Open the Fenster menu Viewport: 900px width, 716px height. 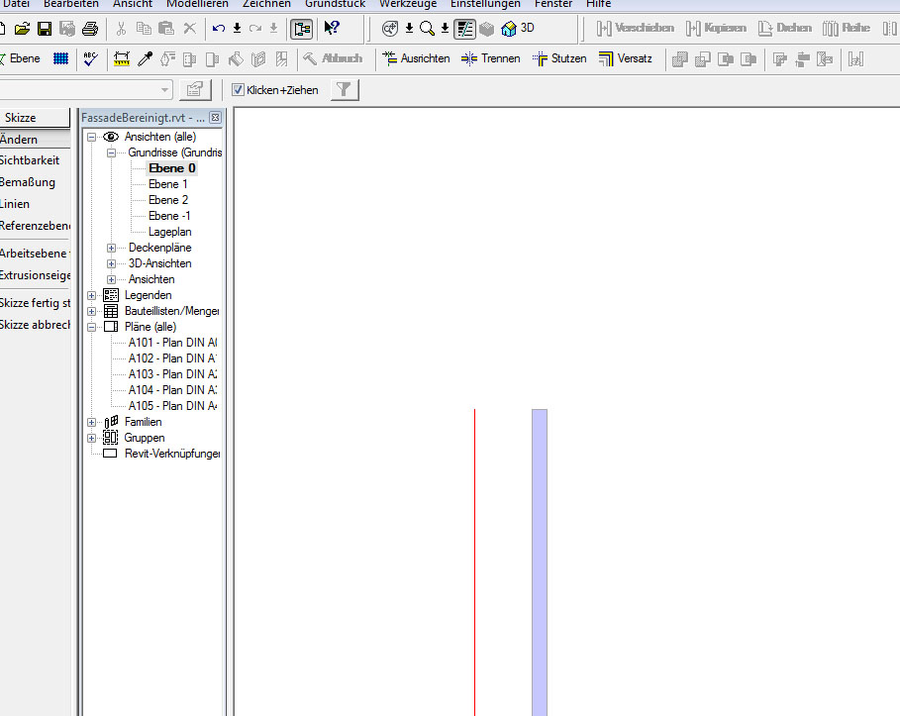click(553, 4)
